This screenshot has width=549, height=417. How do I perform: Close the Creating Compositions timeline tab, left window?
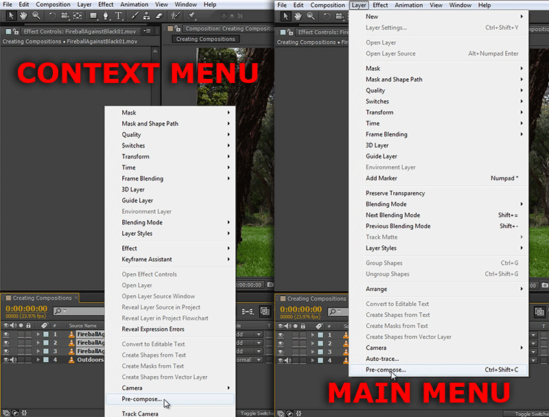tap(75, 298)
